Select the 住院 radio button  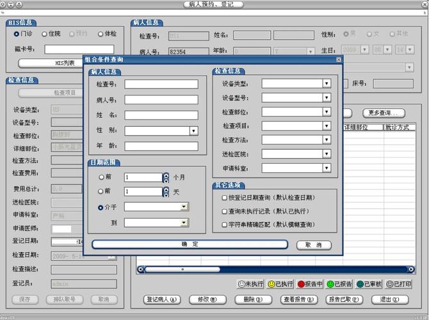[44, 34]
